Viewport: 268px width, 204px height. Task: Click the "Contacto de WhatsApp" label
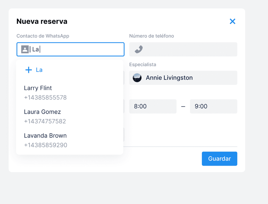click(43, 36)
